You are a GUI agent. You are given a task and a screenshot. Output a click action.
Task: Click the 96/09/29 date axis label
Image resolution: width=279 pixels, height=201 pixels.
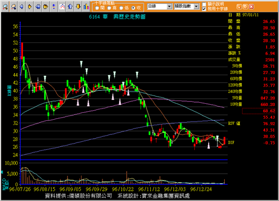[97, 189]
